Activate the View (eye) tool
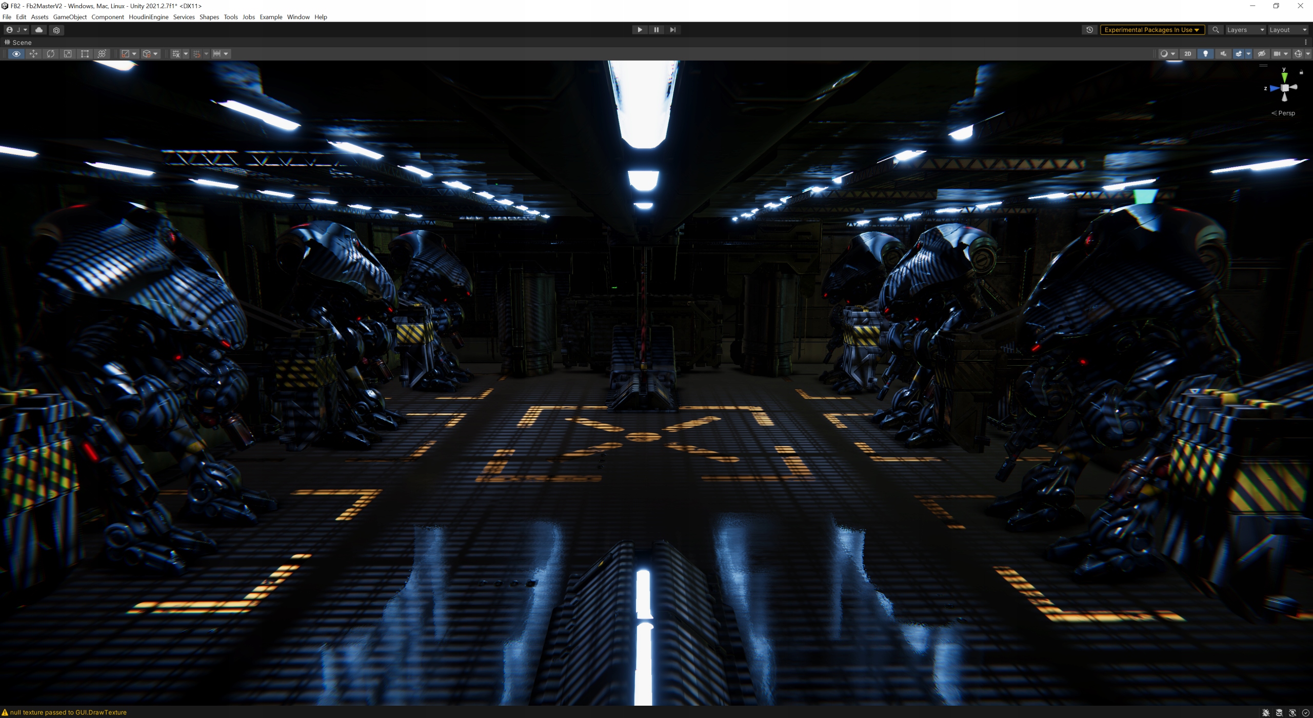 click(x=16, y=54)
